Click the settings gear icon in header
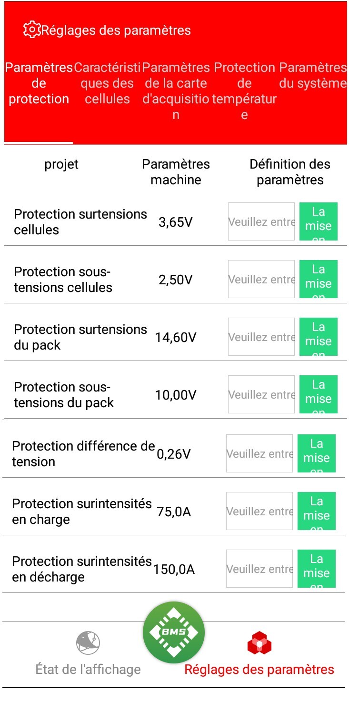This screenshot has width=349, height=702. (31, 30)
